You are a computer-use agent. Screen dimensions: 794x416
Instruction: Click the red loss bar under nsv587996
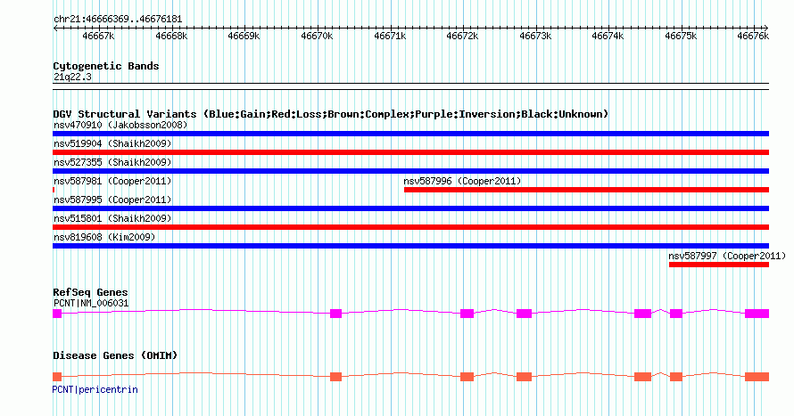[586, 190]
